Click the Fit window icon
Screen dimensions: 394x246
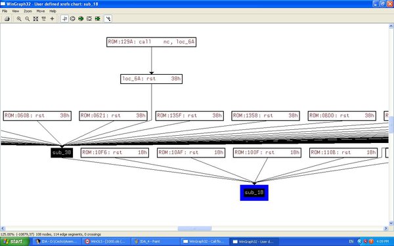(x=35, y=19)
